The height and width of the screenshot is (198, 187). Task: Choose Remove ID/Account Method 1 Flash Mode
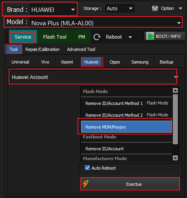127,103
